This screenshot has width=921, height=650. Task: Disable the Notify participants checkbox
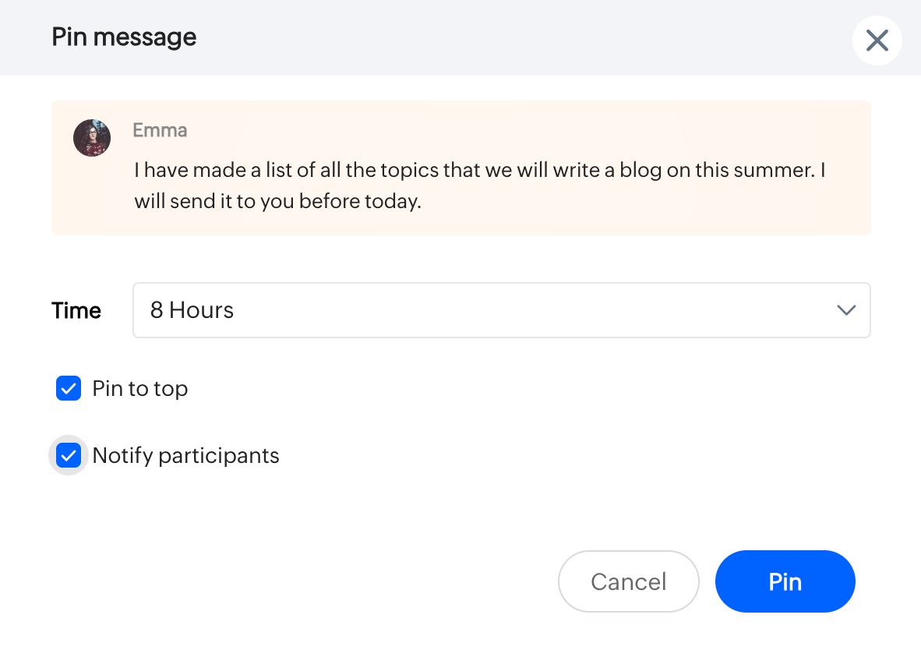69,455
